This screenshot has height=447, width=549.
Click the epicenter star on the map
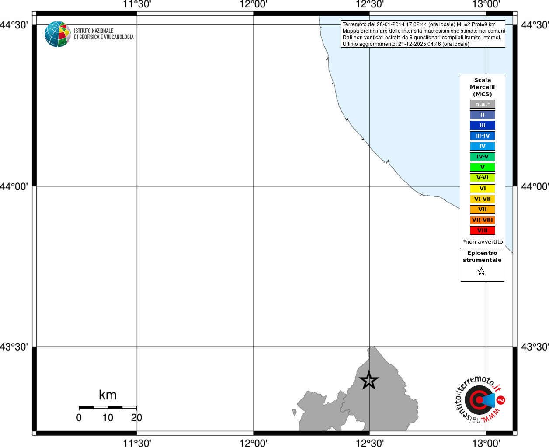point(369,381)
